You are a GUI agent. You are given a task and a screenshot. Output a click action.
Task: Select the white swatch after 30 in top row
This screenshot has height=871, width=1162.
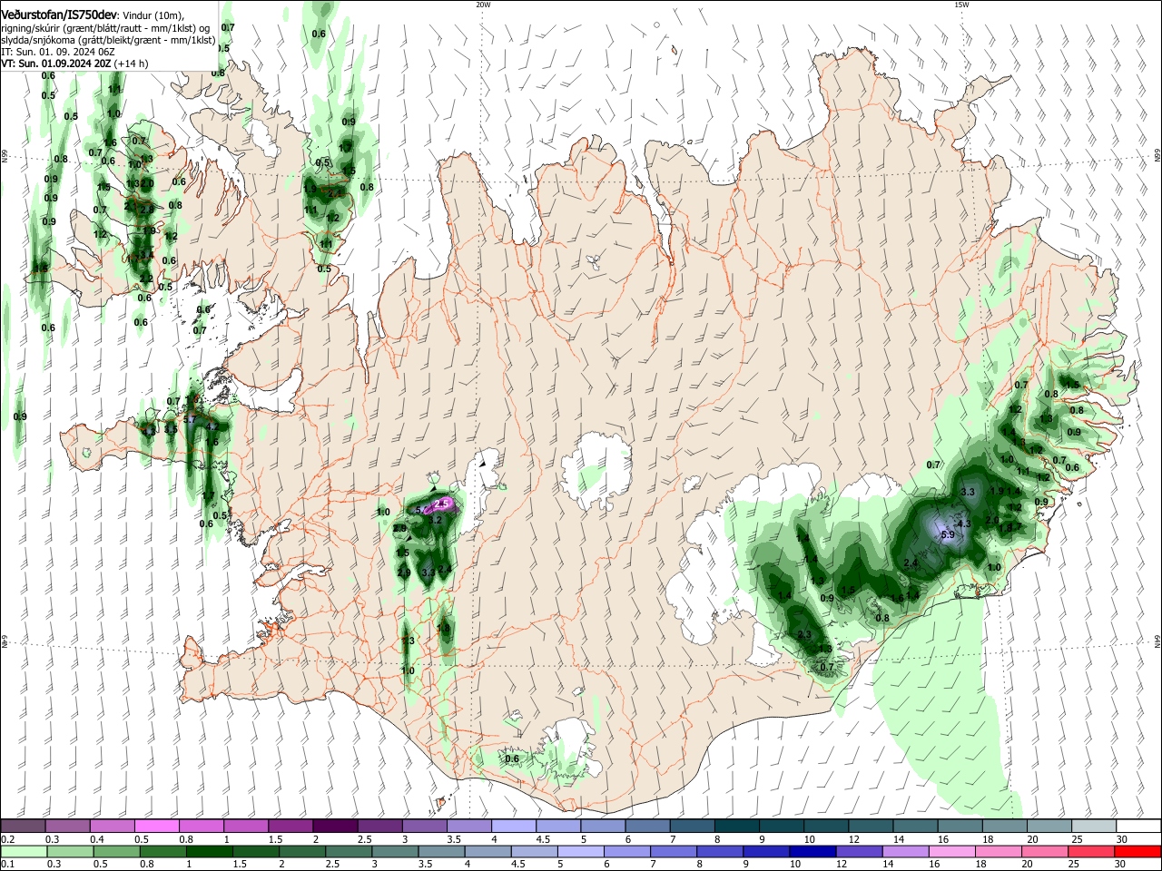[x=1137, y=826]
